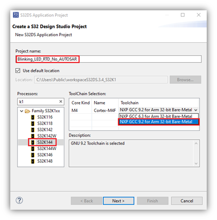Click the Location path field
This screenshot has height=220, width=217.
coord(101,80)
